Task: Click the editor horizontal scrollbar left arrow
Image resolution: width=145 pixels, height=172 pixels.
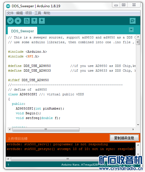Action: click(x=10, y=129)
